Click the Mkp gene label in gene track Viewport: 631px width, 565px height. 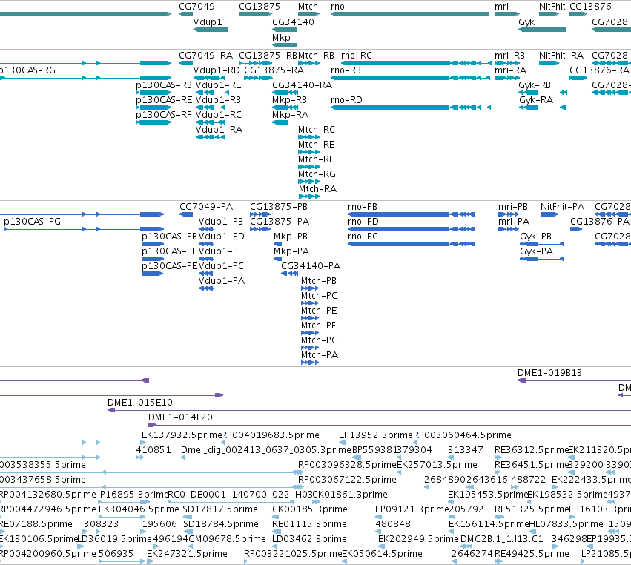281,37
